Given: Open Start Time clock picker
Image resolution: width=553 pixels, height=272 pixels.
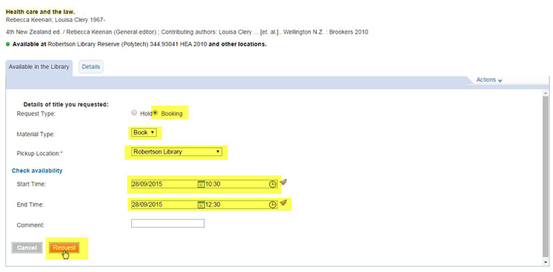Looking at the screenshot, I should pyautogui.click(x=273, y=184).
